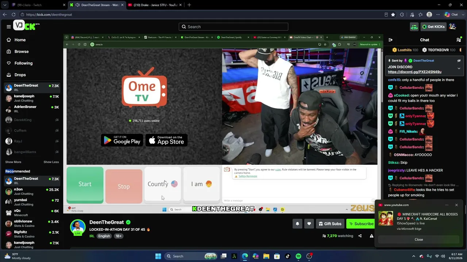The height and width of the screenshot is (262, 467).
Task: Open Drops in Kick sidebar
Action: (x=16, y=75)
